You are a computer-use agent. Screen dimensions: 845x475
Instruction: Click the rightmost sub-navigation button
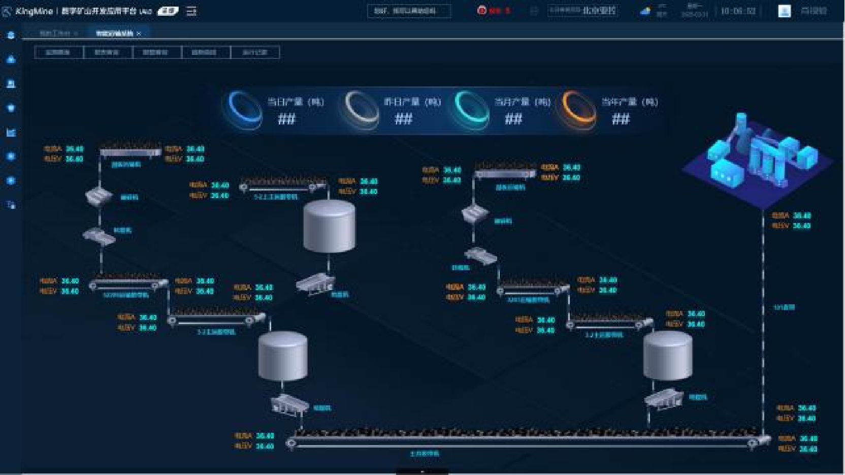[255, 52]
